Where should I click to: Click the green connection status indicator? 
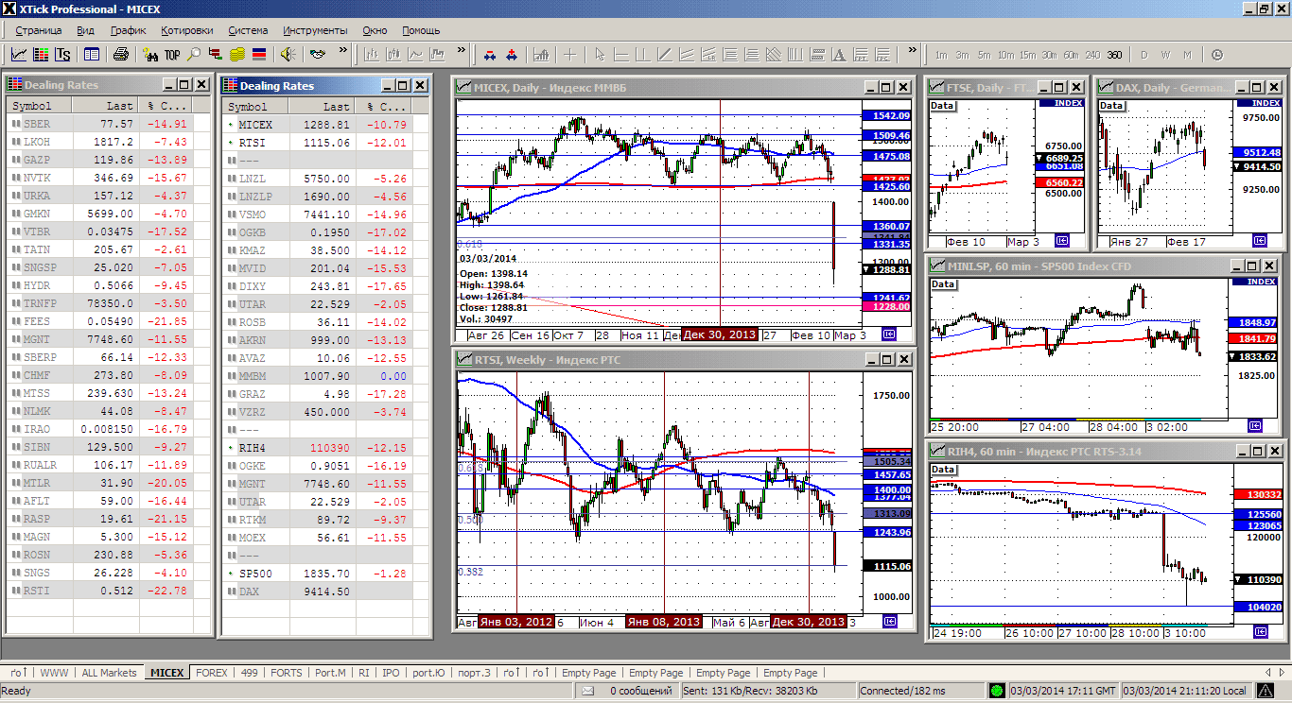pyautogui.click(x=997, y=691)
